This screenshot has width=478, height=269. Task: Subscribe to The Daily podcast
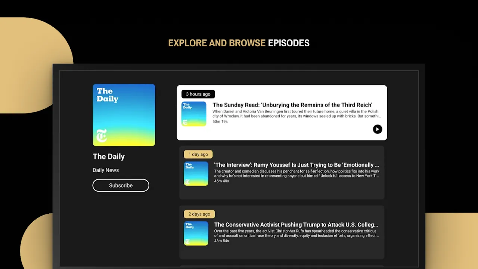click(121, 185)
